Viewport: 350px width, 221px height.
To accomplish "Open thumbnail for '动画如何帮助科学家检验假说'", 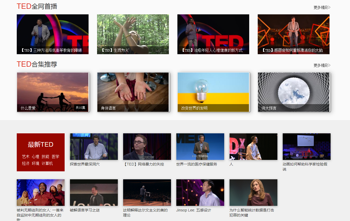I will click(x=307, y=147).
